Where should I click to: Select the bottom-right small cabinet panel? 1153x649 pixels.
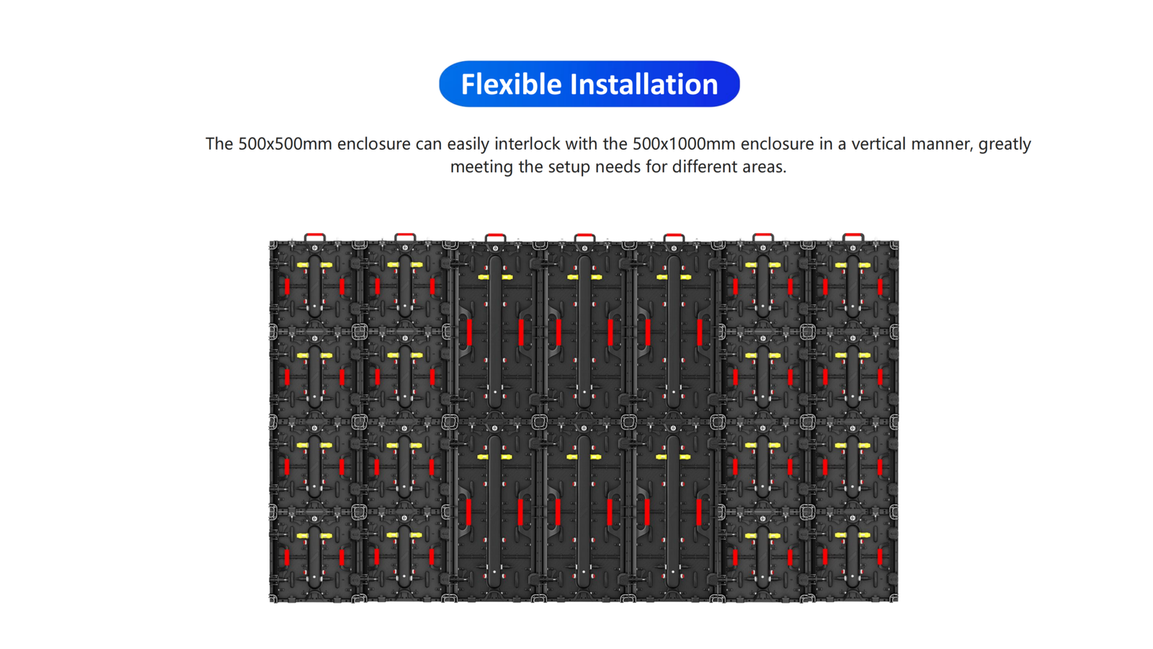(852, 557)
